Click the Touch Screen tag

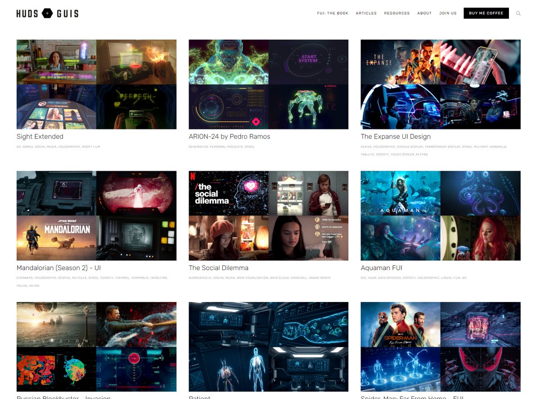coord(402,154)
